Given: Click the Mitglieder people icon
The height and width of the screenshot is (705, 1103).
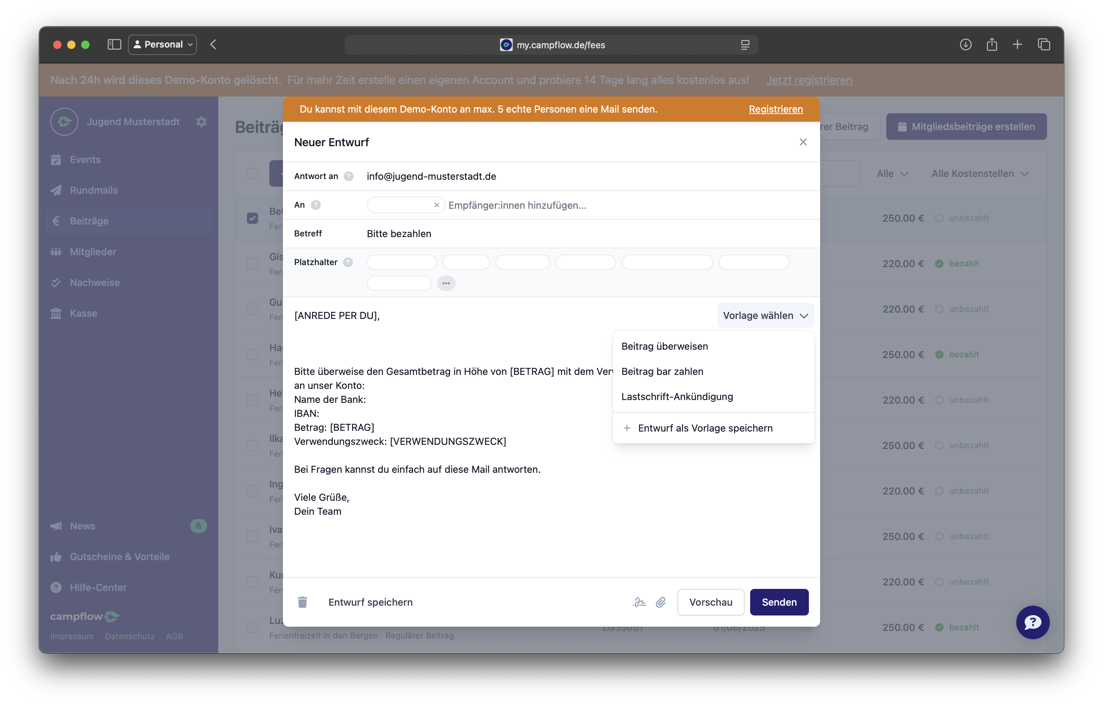Looking at the screenshot, I should coord(56,251).
